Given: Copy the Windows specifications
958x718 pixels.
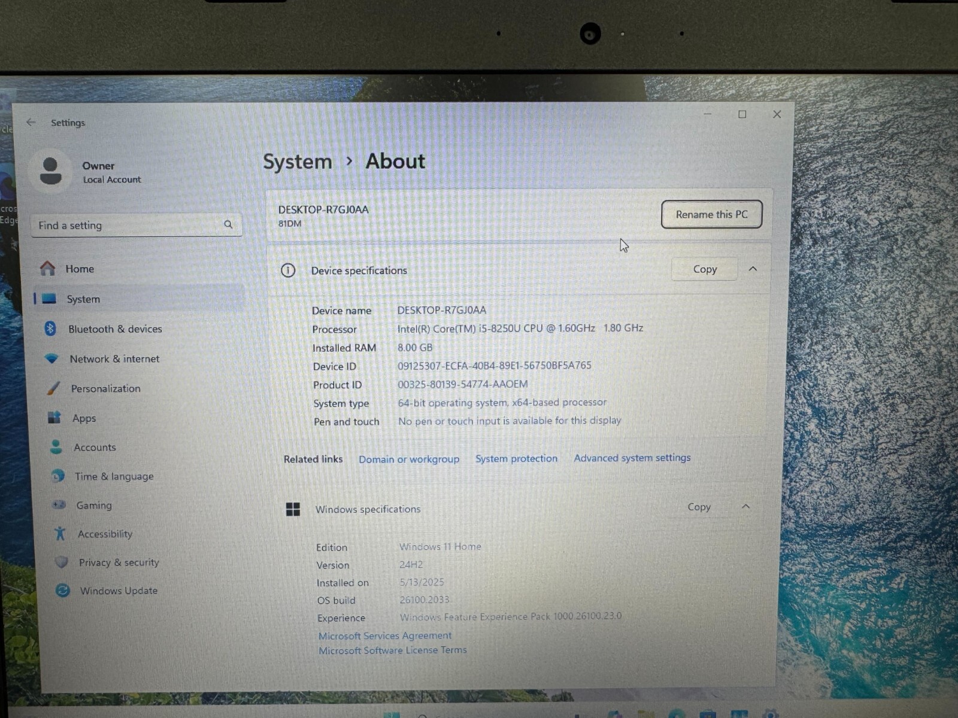Looking at the screenshot, I should (699, 507).
